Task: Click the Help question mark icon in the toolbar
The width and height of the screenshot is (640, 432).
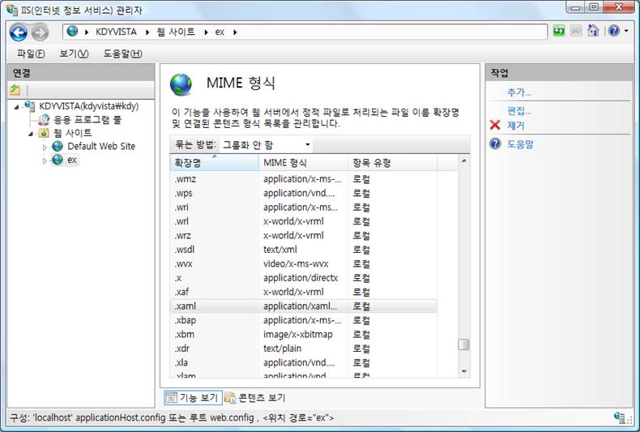Action: coord(613,31)
